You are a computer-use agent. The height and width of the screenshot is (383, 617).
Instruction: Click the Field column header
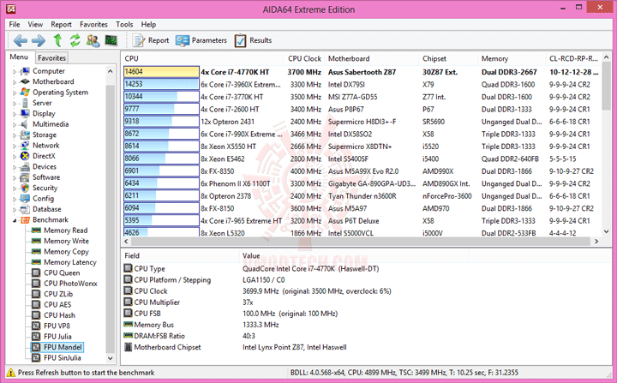pos(179,256)
